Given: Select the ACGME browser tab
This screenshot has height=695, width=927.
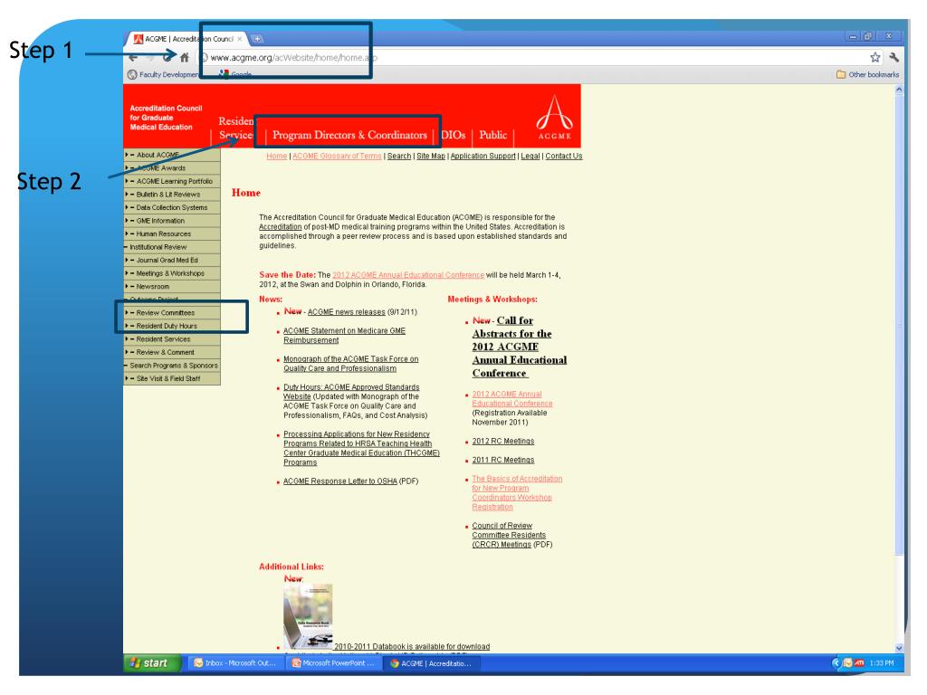Looking at the screenshot, I should (x=186, y=39).
